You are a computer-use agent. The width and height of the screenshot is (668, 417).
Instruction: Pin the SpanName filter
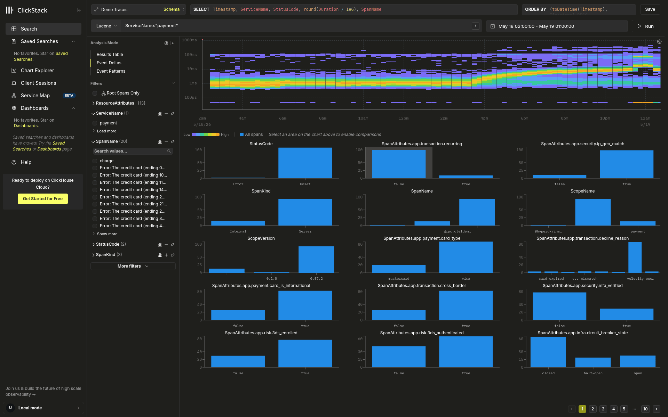tap(173, 142)
